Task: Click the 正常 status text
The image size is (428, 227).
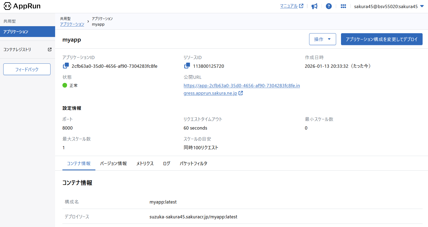Action: pyautogui.click(x=73, y=86)
